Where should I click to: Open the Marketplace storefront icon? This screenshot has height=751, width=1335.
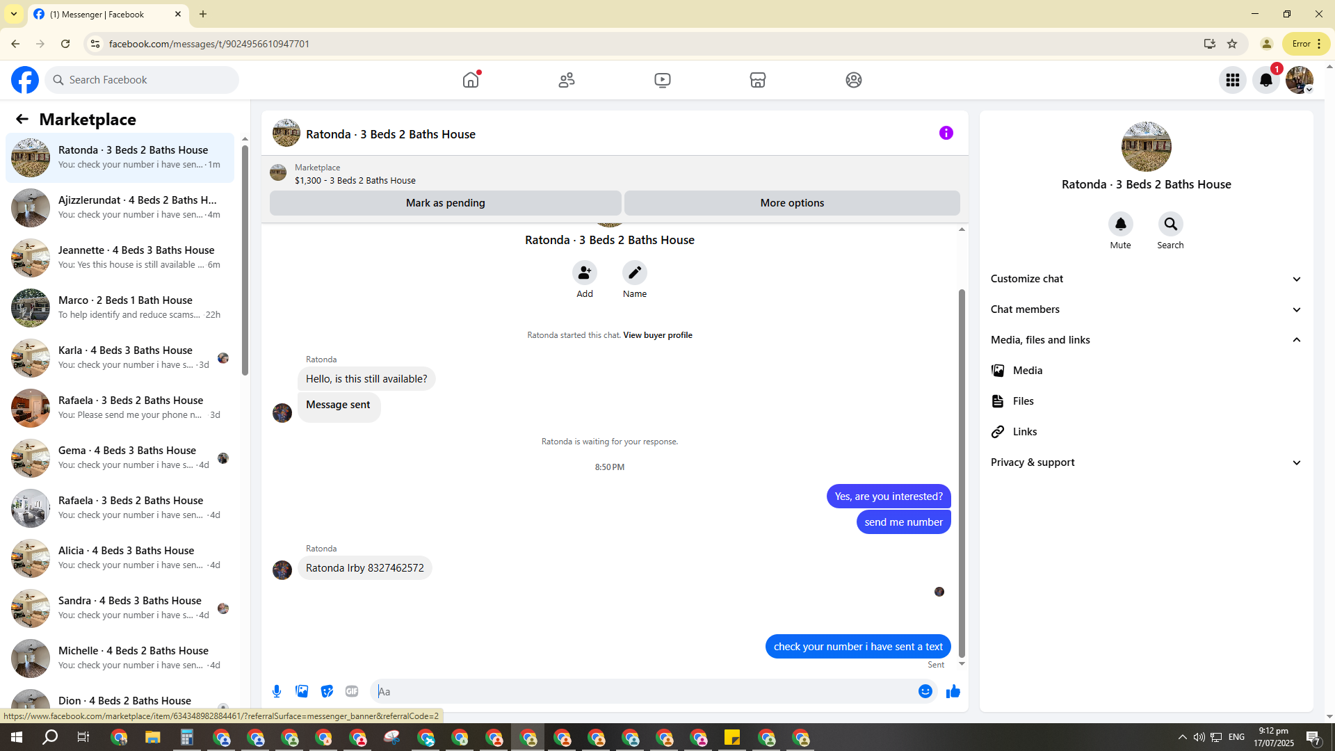click(x=758, y=80)
